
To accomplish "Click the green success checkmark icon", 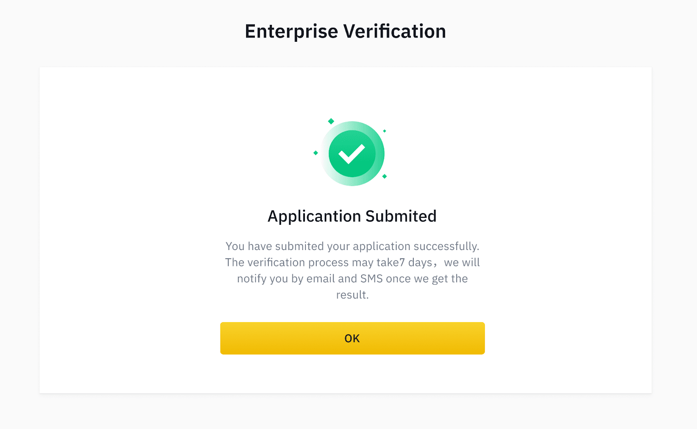I will (352, 154).
